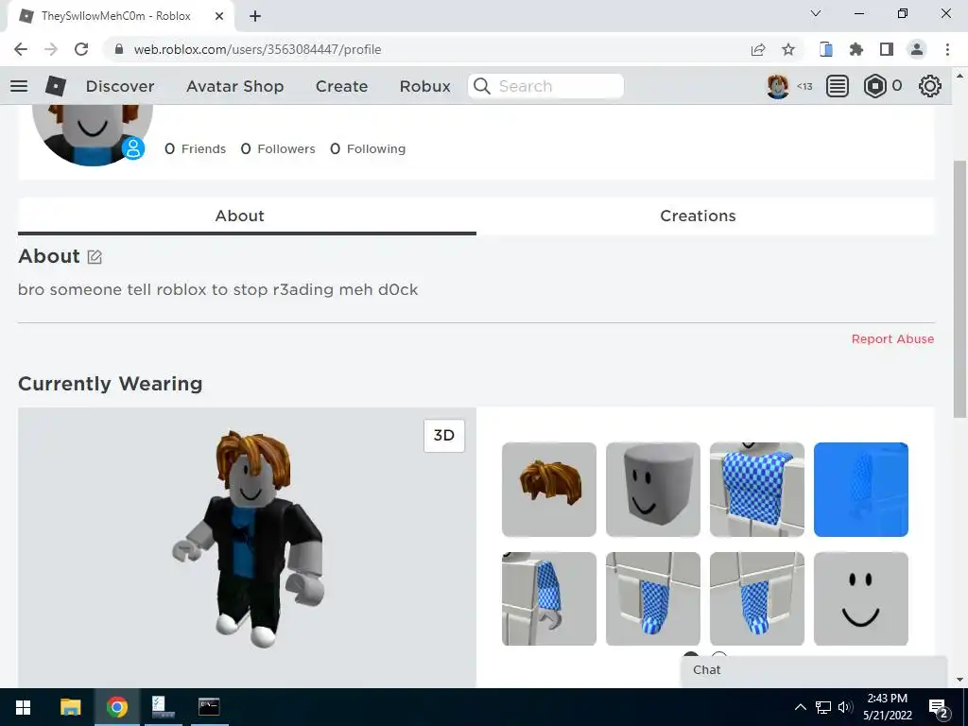This screenshot has width=968, height=726.
Task: Go back in browser history
Action: [x=21, y=49]
